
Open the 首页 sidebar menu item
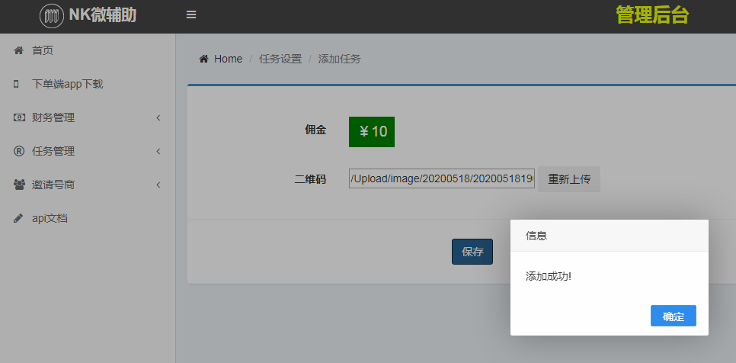(x=43, y=50)
